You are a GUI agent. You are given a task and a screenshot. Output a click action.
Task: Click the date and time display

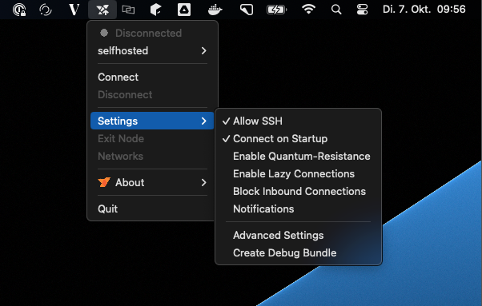click(x=424, y=10)
